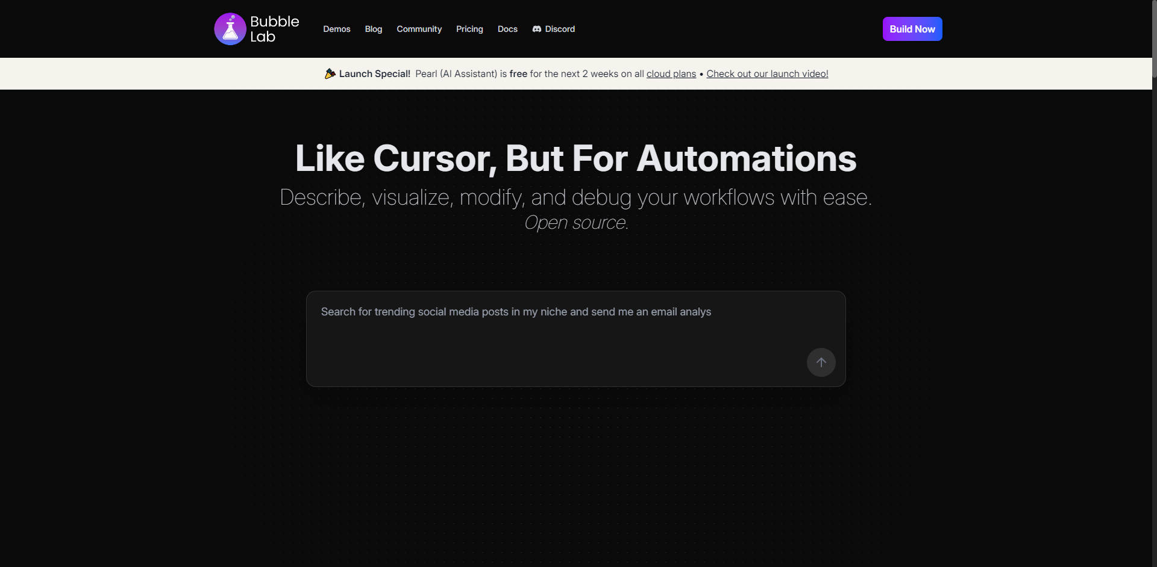The width and height of the screenshot is (1157, 567).
Task: Click the Bubble Lab brand name text
Action: point(274,29)
